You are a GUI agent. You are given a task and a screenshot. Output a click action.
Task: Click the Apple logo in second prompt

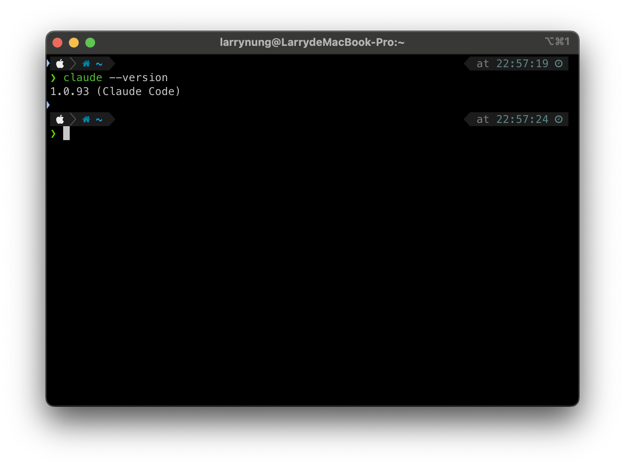coord(60,119)
